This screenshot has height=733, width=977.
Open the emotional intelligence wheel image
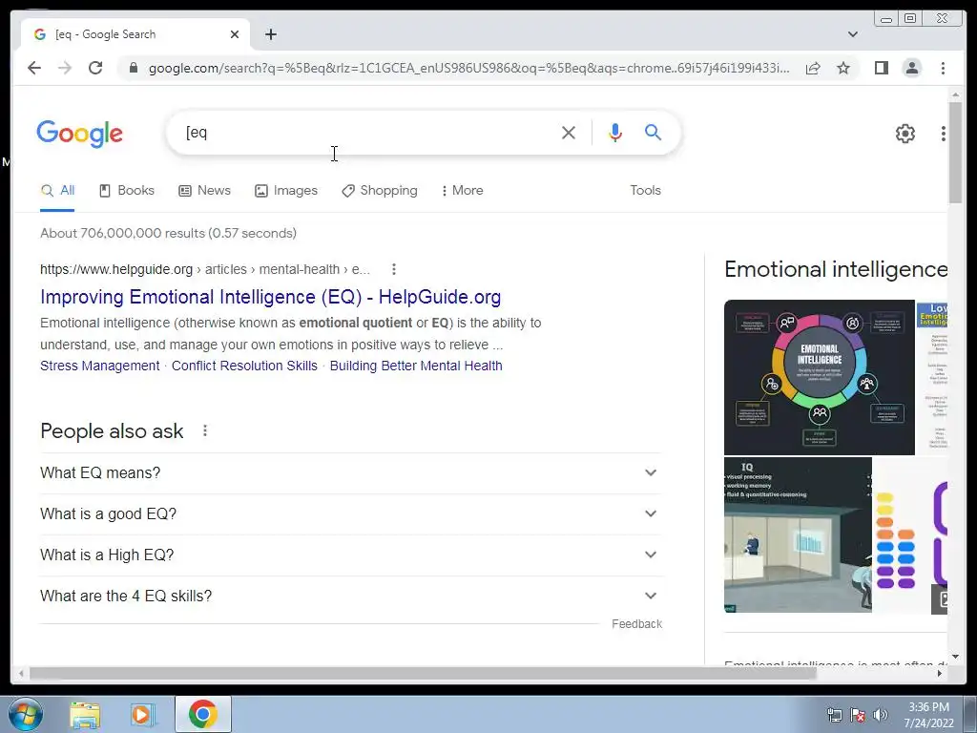[820, 378]
